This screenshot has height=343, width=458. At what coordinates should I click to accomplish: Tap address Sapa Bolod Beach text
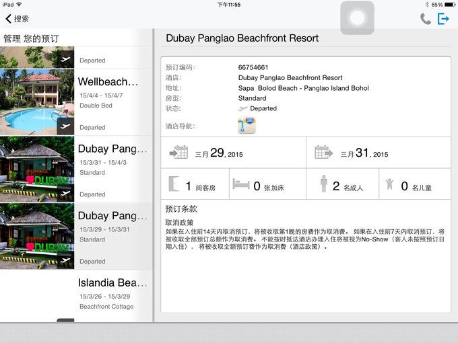tap(304, 88)
